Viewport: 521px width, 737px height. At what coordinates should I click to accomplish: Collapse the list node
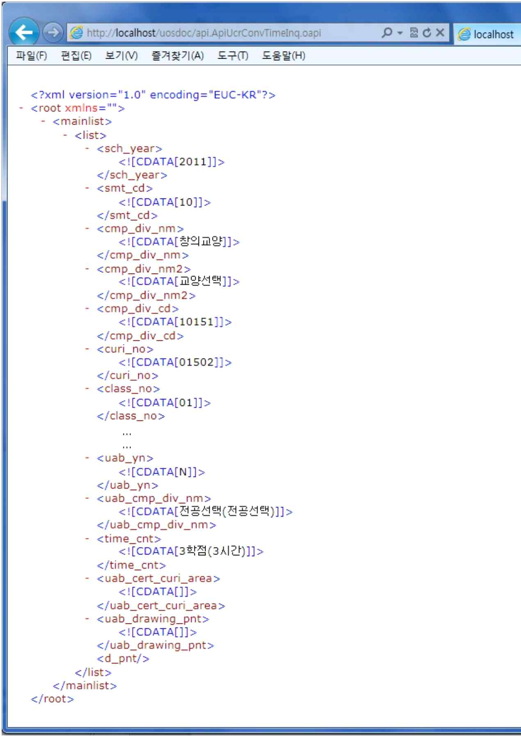click(65, 135)
